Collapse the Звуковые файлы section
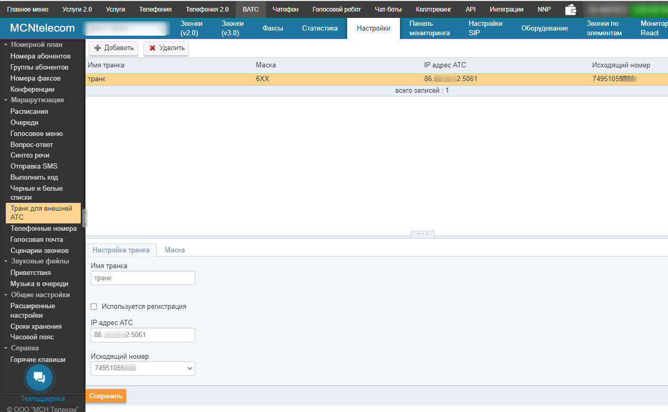668x412 pixels. [6, 261]
